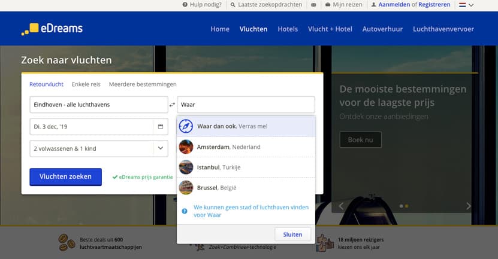The height and width of the screenshot is (259, 498).
Task: Open the Luchthavenvervoer menu item
Action: coord(443,29)
